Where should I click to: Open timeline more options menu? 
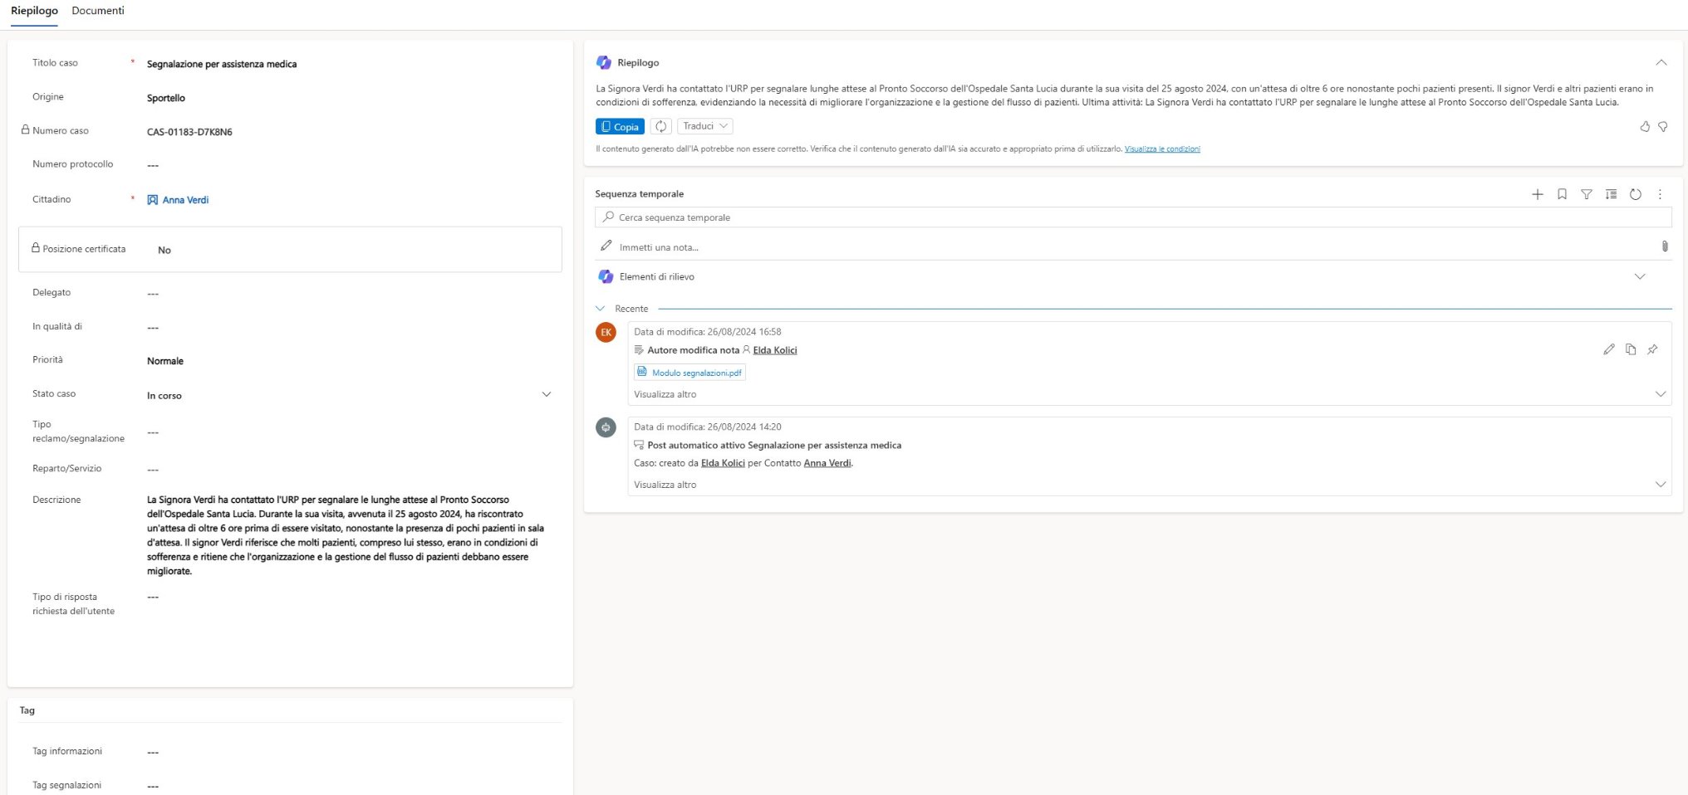point(1660,194)
